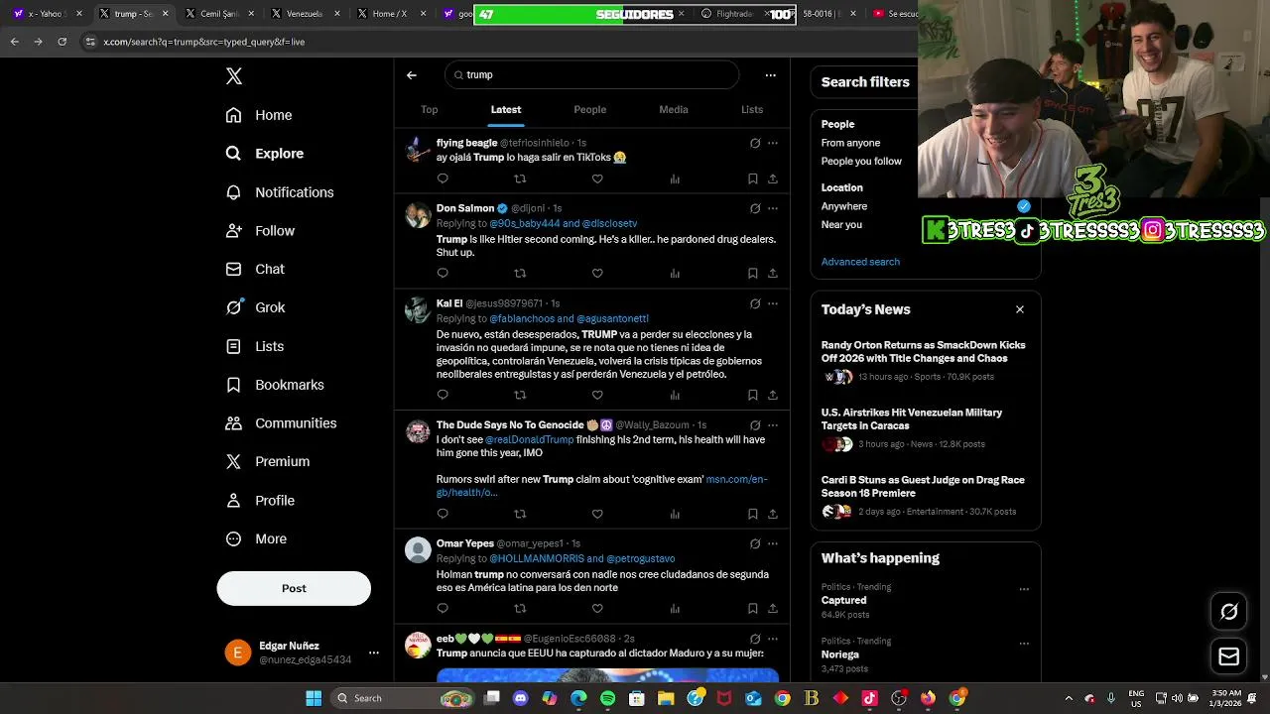The width and height of the screenshot is (1270, 714).
Task: Open more options on Kal El's post
Action: (x=773, y=303)
